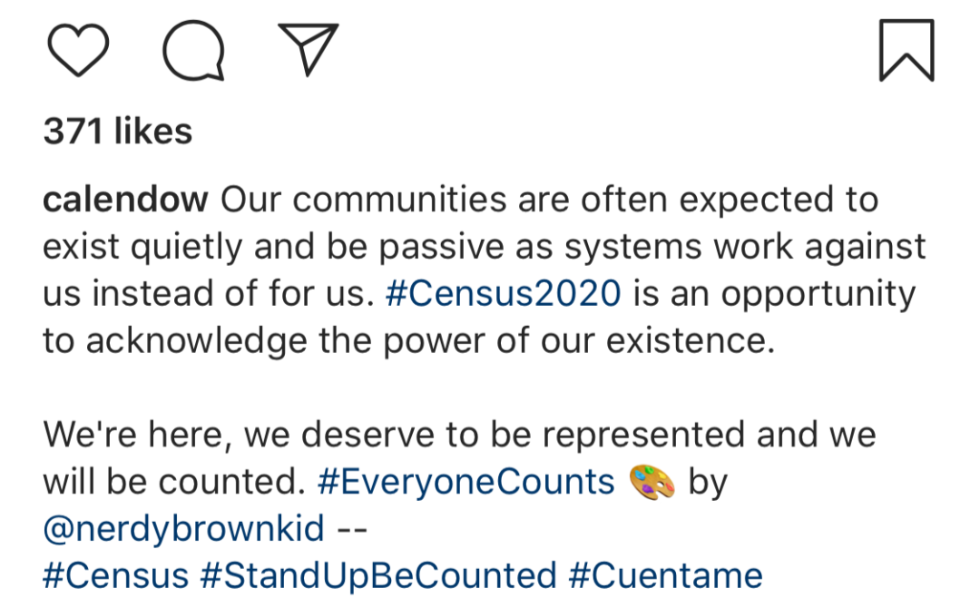Click the text 'us instead of for us.'
This screenshot has width=980, height=608.
tap(209, 294)
